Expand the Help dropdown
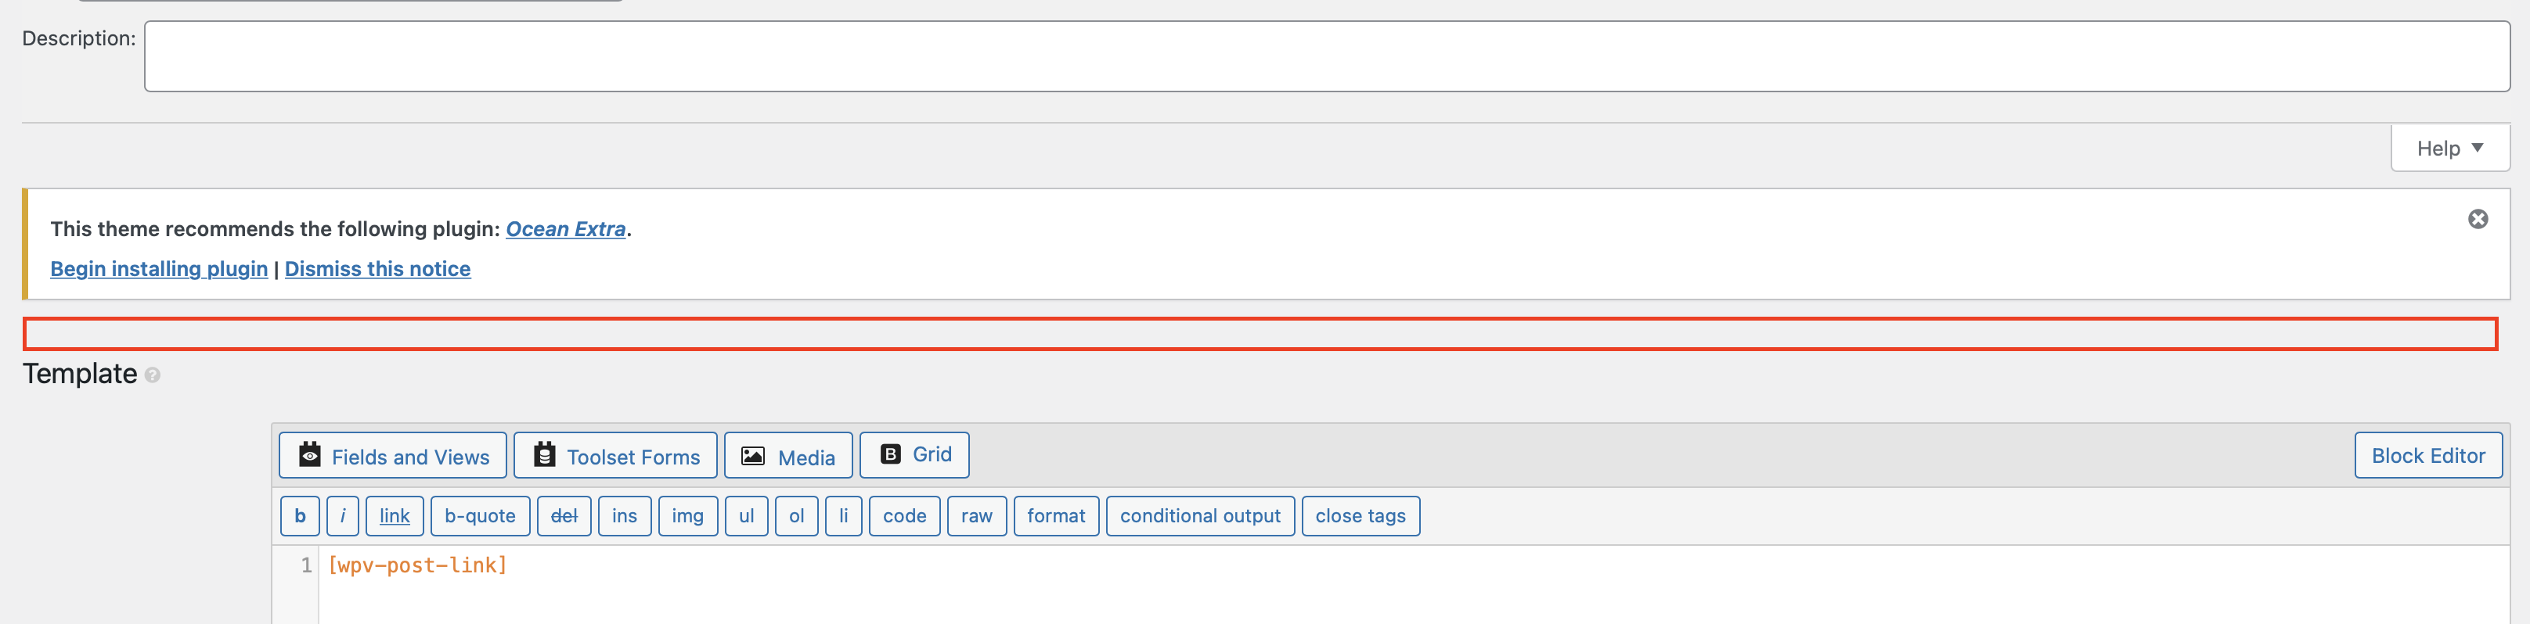2530x624 pixels. 2449,148
